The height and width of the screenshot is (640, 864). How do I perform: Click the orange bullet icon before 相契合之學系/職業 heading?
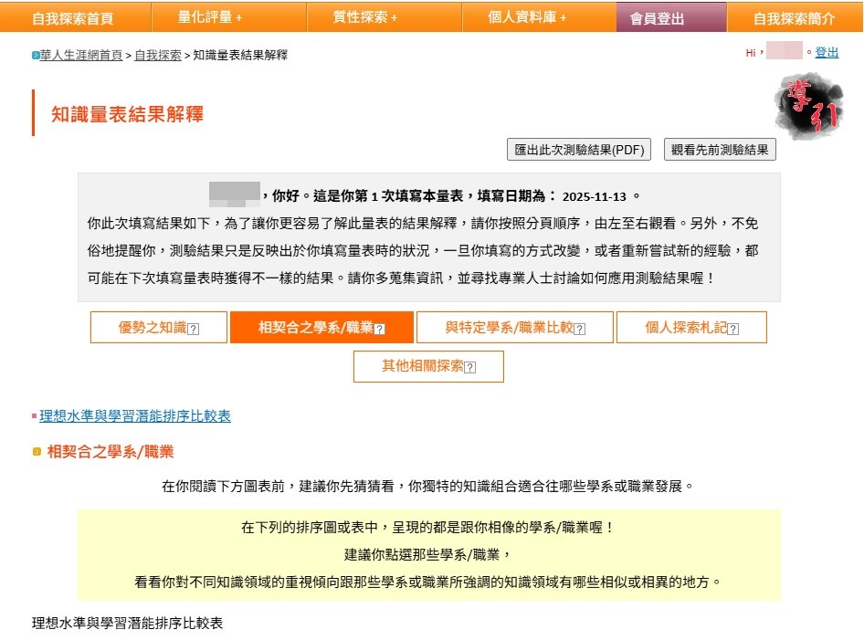(x=37, y=451)
